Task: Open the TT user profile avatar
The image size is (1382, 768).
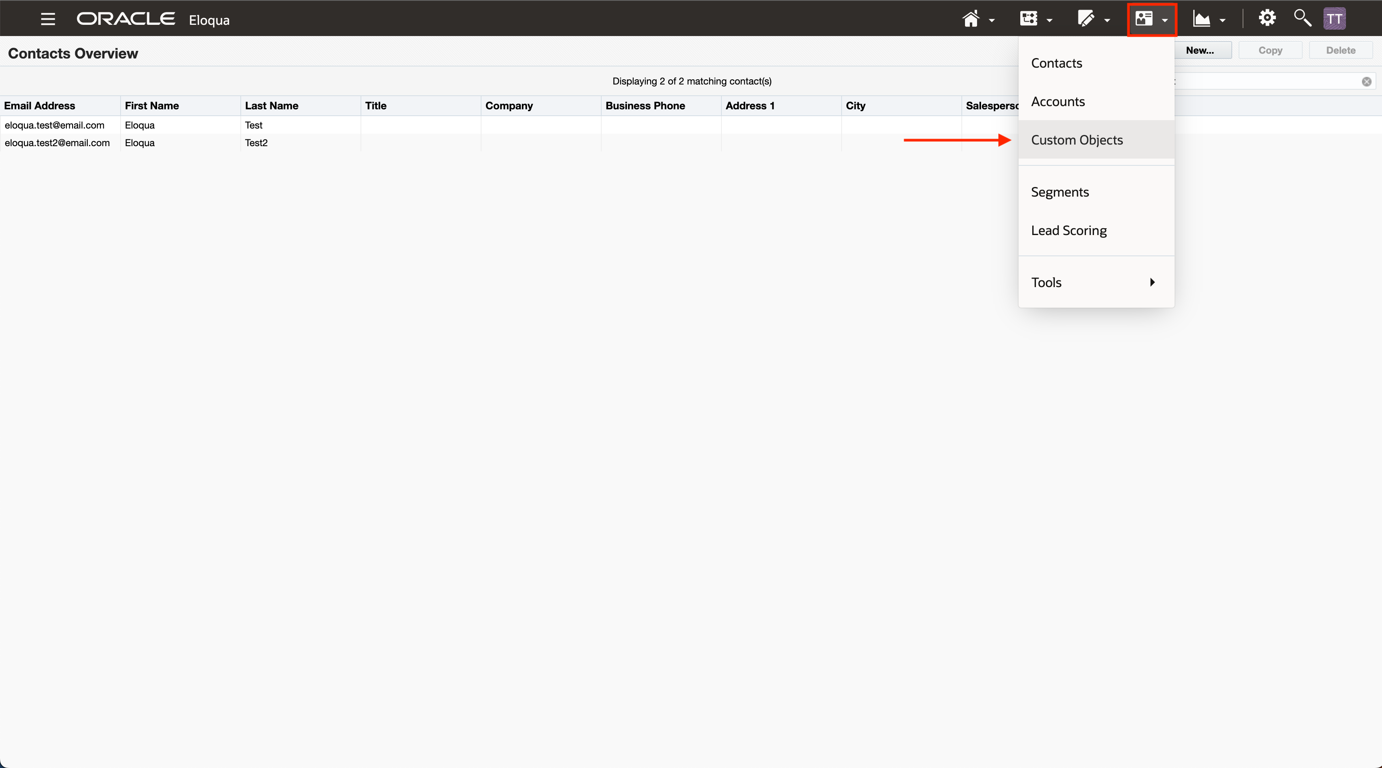Action: pyautogui.click(x=1334, y=19)
